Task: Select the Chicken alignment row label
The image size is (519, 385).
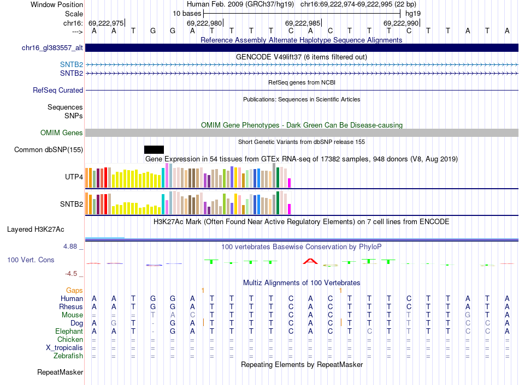Action: [x=70, y=340]
